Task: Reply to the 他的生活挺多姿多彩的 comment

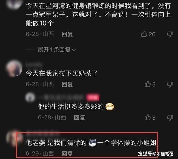Action: (80, 117)
